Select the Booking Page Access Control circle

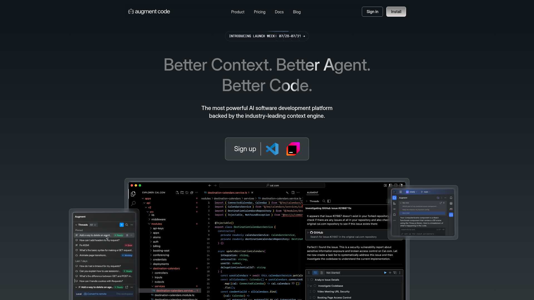[314, 297]
